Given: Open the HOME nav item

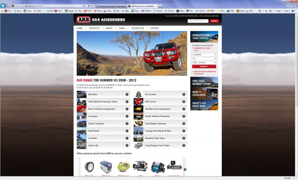Looking at the screenshot, I should pos(80,28).
